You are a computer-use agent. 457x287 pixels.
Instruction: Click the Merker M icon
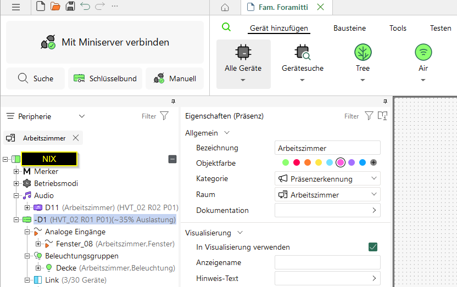(x=27, y=171)
